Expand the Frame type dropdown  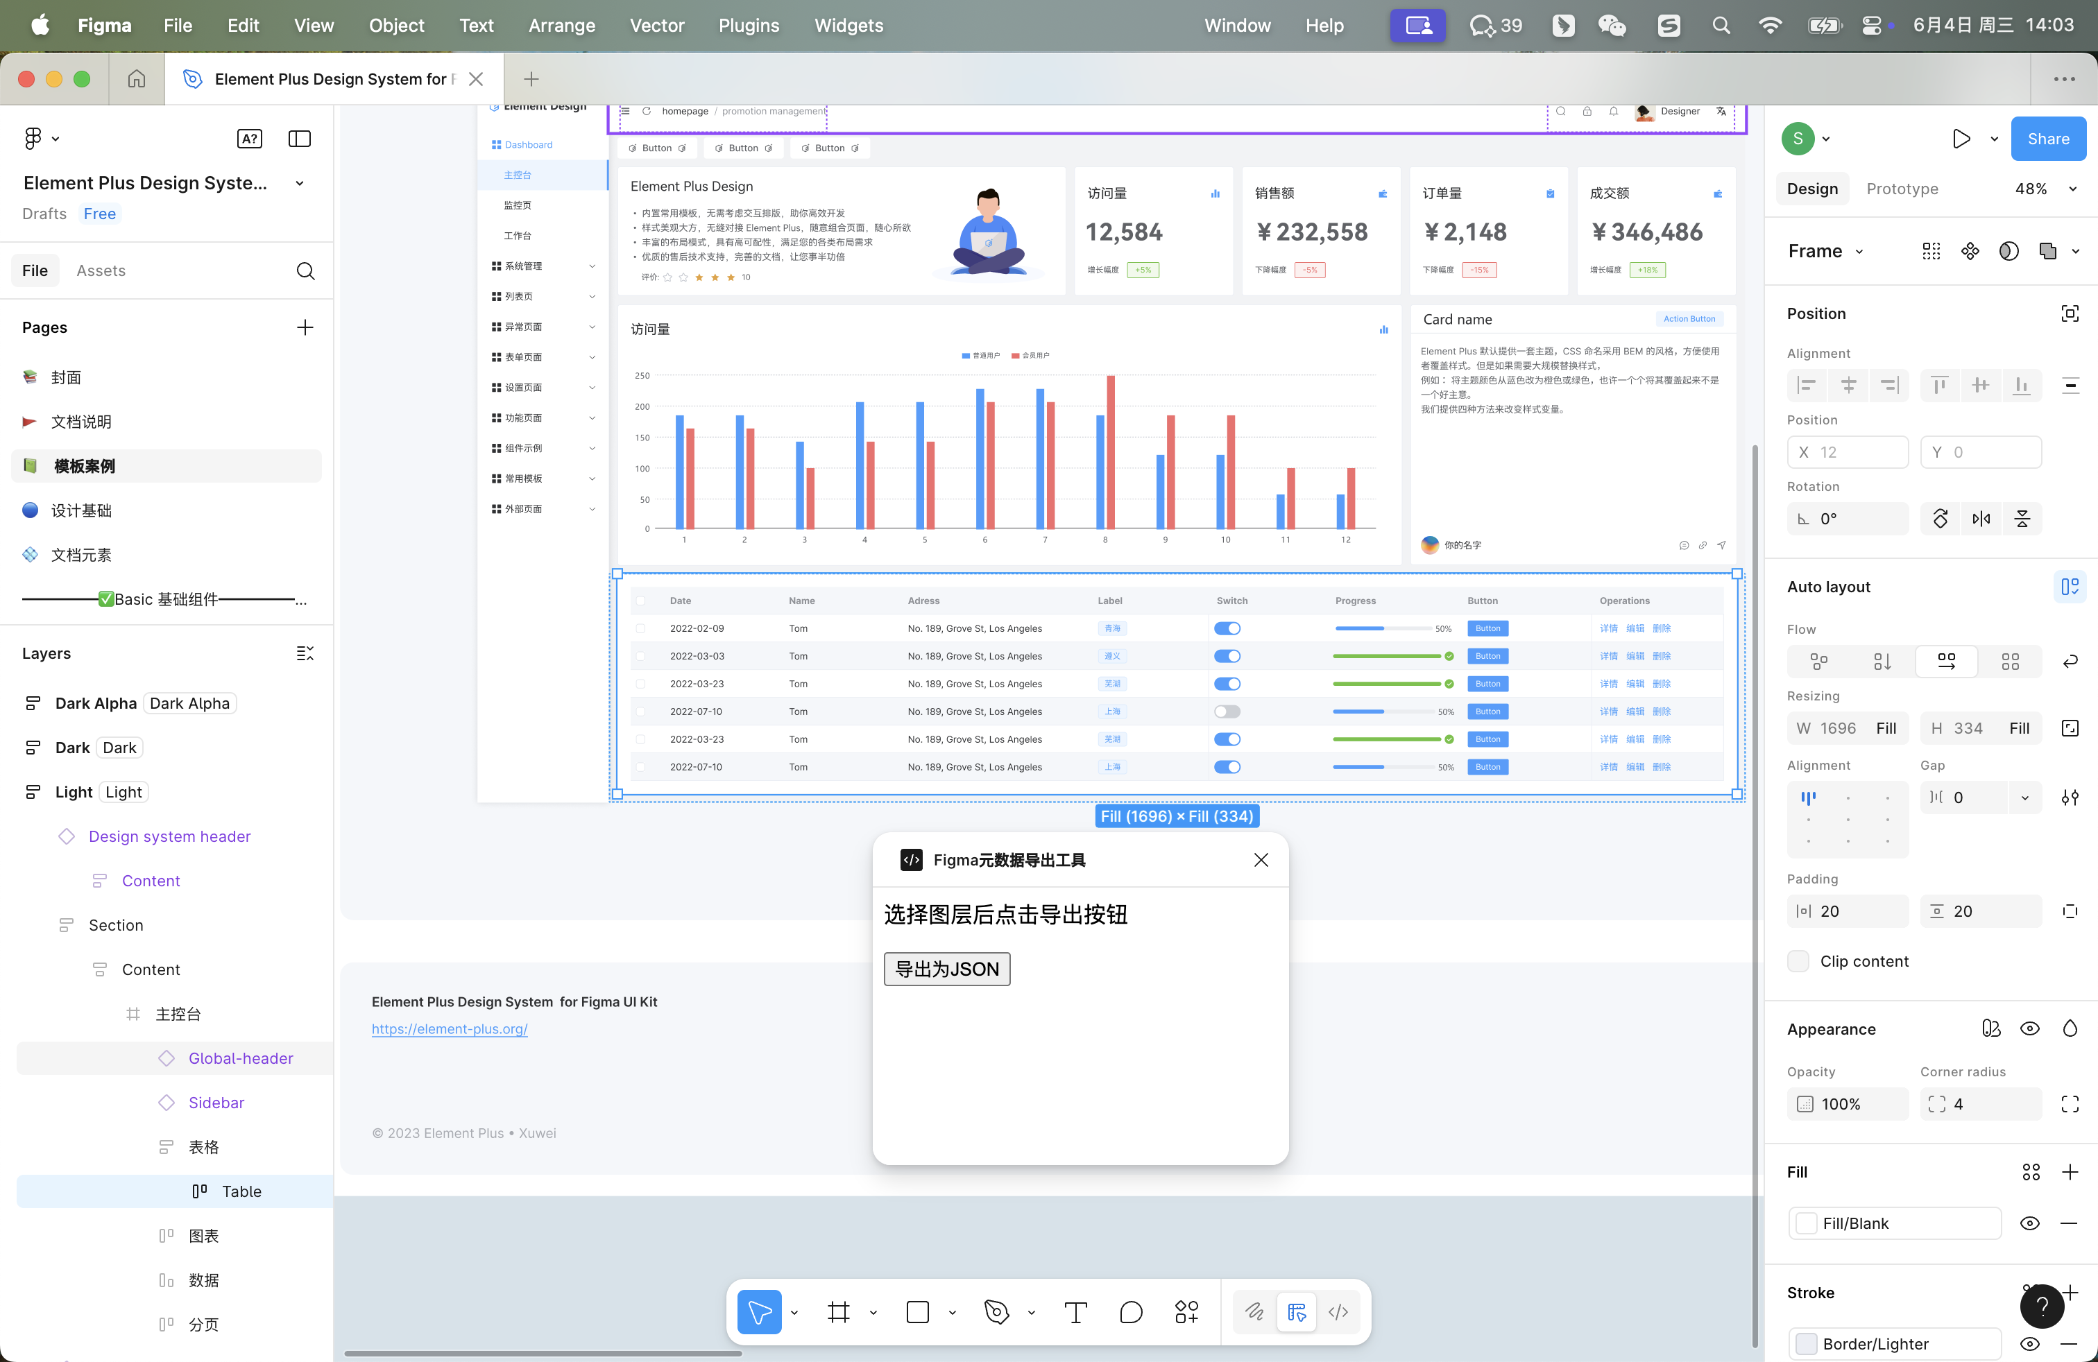click(1859, 251)
